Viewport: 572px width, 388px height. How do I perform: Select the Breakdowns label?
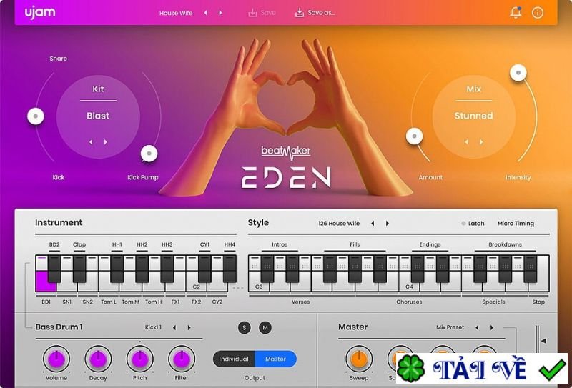[x=506, y=244]
